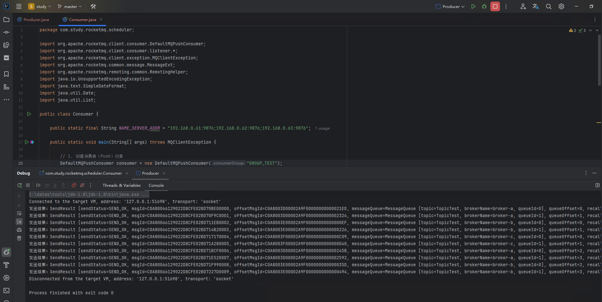The image size is (602, 302).
Task: Open the Terminal tool window
Action: point(6,291)
